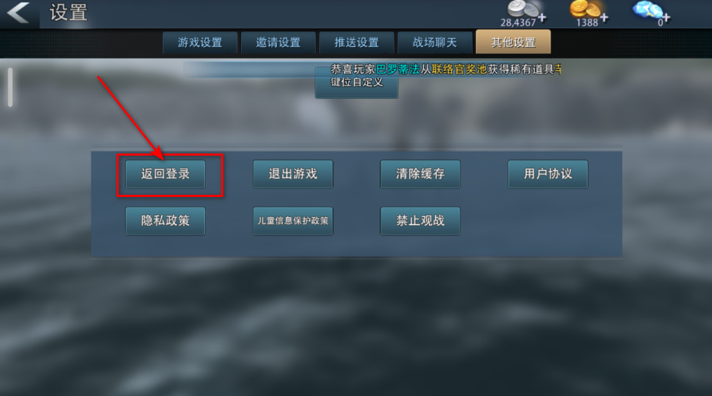Image resolution: width=712 pixels, height=396 pixels.
Task: Open the 推送设置 tab
Action: pos(357,43)
